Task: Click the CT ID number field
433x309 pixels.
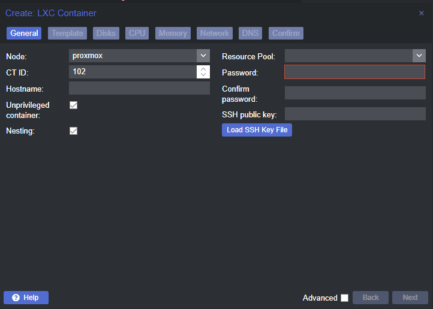Action: coord(133,72)
